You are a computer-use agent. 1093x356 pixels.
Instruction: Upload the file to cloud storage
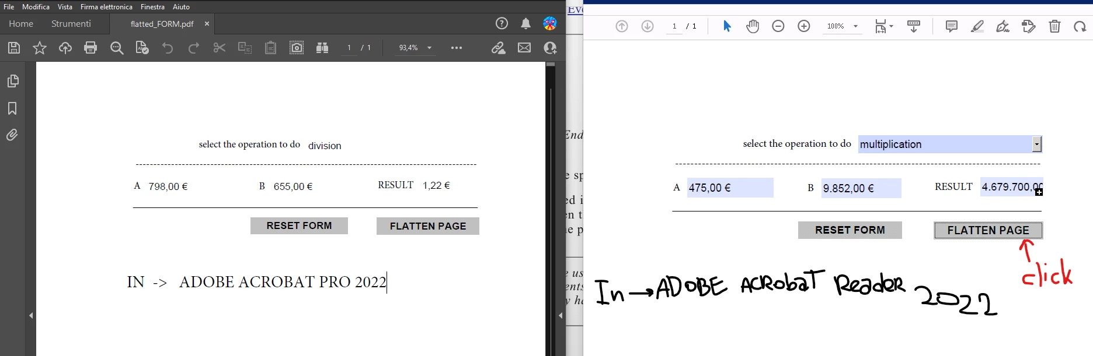(65, 48)
